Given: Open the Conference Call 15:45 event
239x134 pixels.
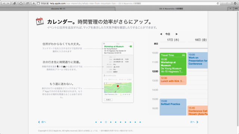Looking at the screenshot, I should (x=198, y=111).
